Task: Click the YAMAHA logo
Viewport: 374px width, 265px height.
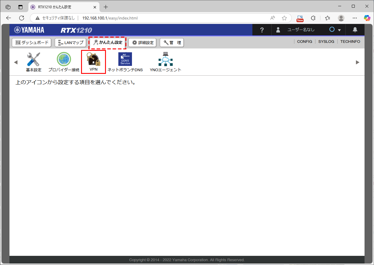Action: click(x=29, y=30)
